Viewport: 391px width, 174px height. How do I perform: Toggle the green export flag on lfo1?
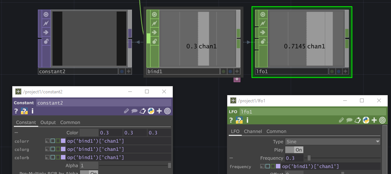coord(332,71)
